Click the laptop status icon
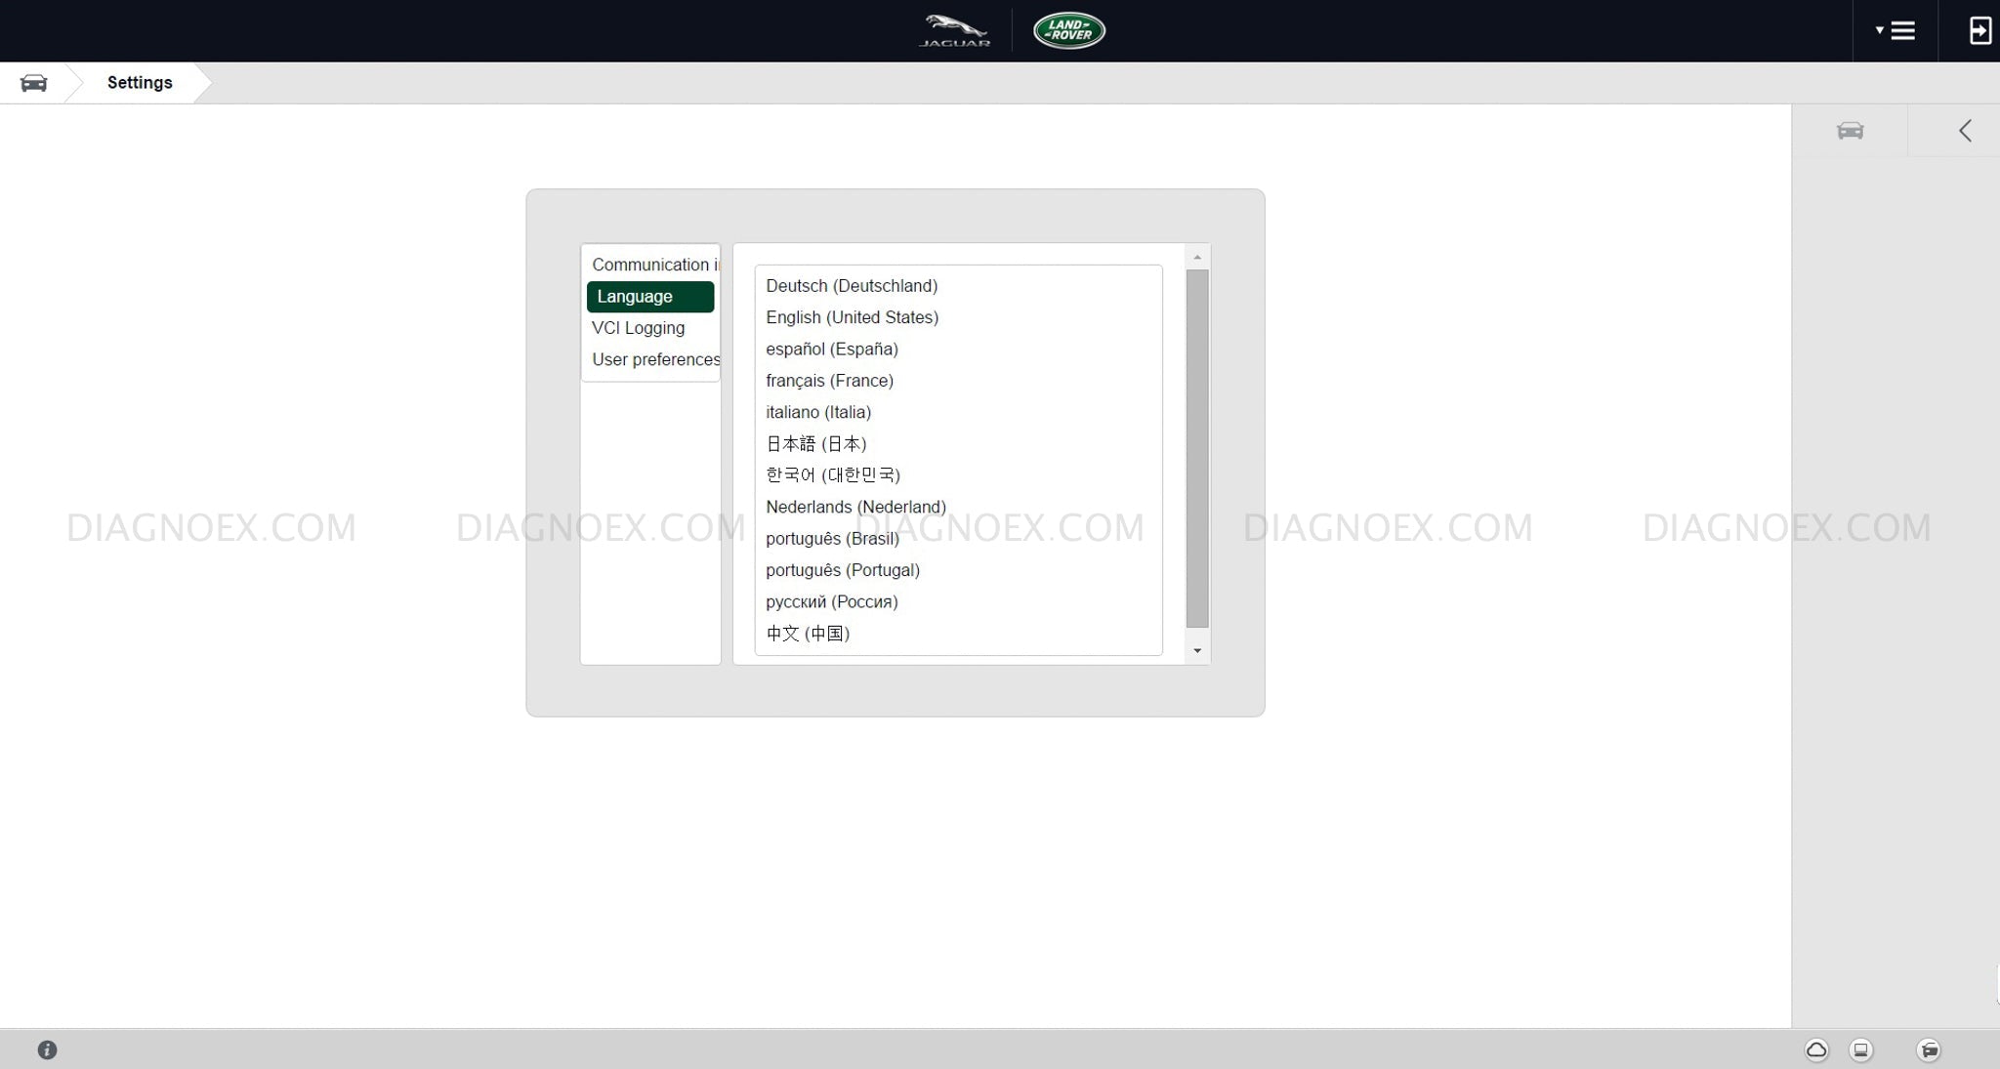This screenshot has width=2000, height=1069. click(1861, 1050)
